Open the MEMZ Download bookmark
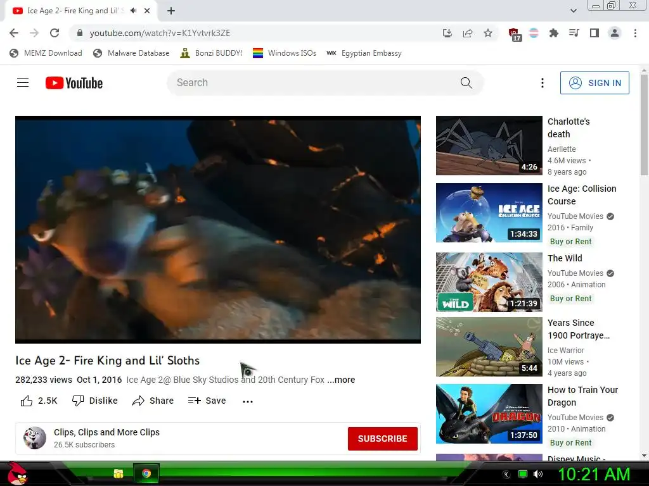Image resolution: width=649 pixels, height=486 pixels. pos(46,53)
